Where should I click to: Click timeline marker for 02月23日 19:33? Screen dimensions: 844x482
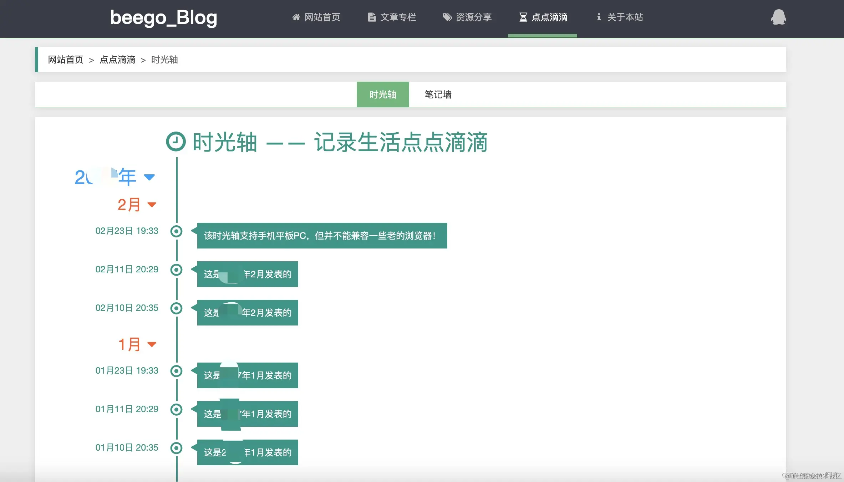click(176, 231)
